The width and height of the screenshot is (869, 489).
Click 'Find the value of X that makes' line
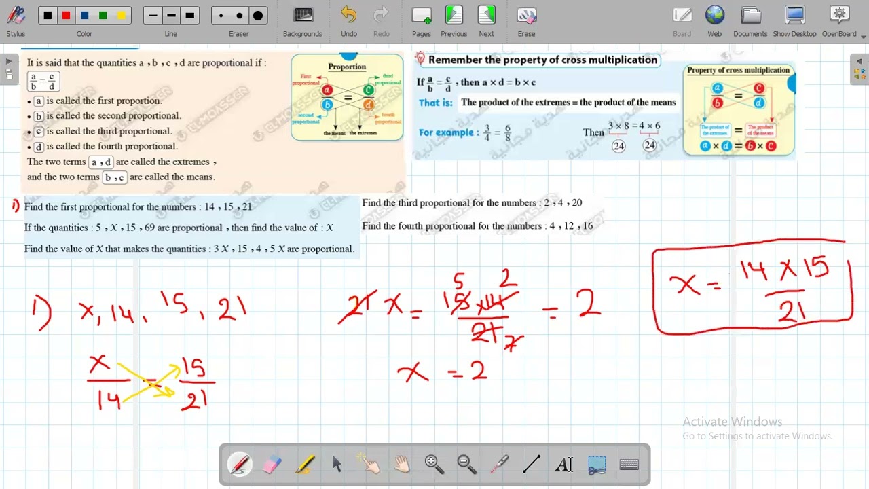[189, 249]
